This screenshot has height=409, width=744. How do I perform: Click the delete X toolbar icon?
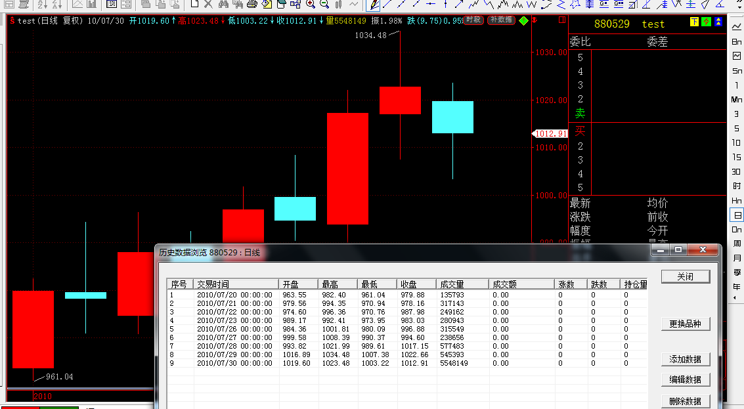(x=208, y=5)
